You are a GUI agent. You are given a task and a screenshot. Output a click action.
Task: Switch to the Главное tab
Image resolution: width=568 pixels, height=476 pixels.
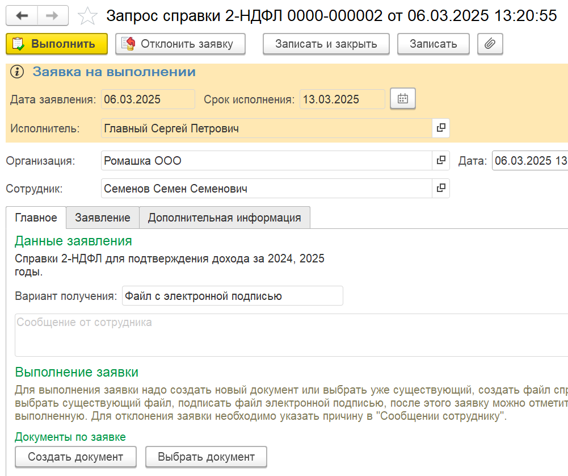36,218
